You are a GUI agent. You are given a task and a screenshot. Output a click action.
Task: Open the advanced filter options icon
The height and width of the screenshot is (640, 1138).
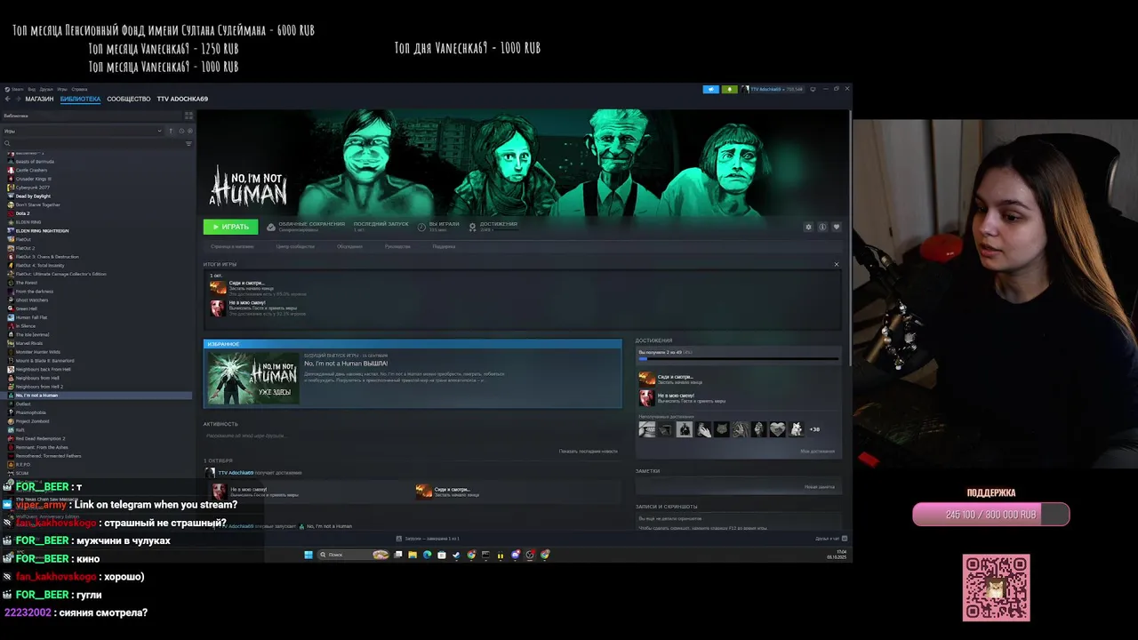click(x=188, y=143)
